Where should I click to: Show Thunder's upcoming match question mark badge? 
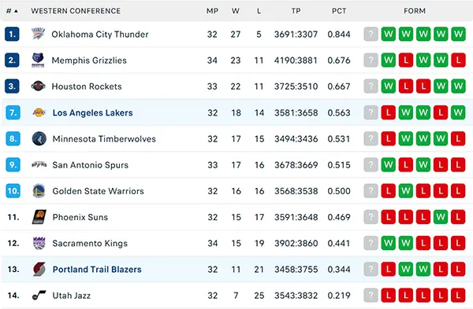pos(371,34)
